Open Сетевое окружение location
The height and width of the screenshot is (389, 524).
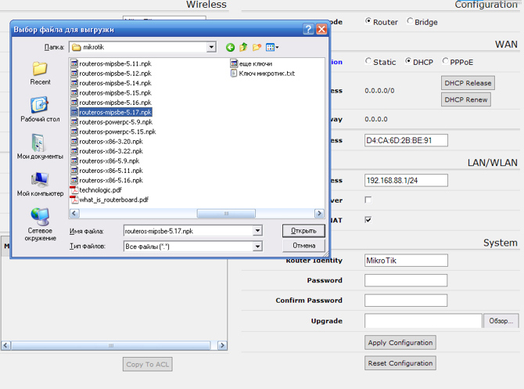point(40,222)
